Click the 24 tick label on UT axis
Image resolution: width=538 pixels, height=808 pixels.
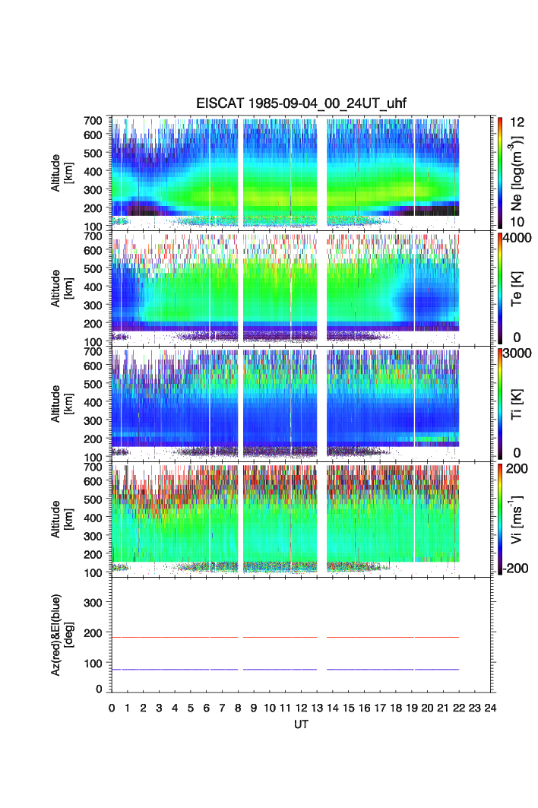[x=490, y=708]
